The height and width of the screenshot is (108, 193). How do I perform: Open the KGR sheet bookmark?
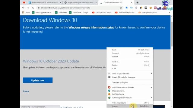(61, 12)
